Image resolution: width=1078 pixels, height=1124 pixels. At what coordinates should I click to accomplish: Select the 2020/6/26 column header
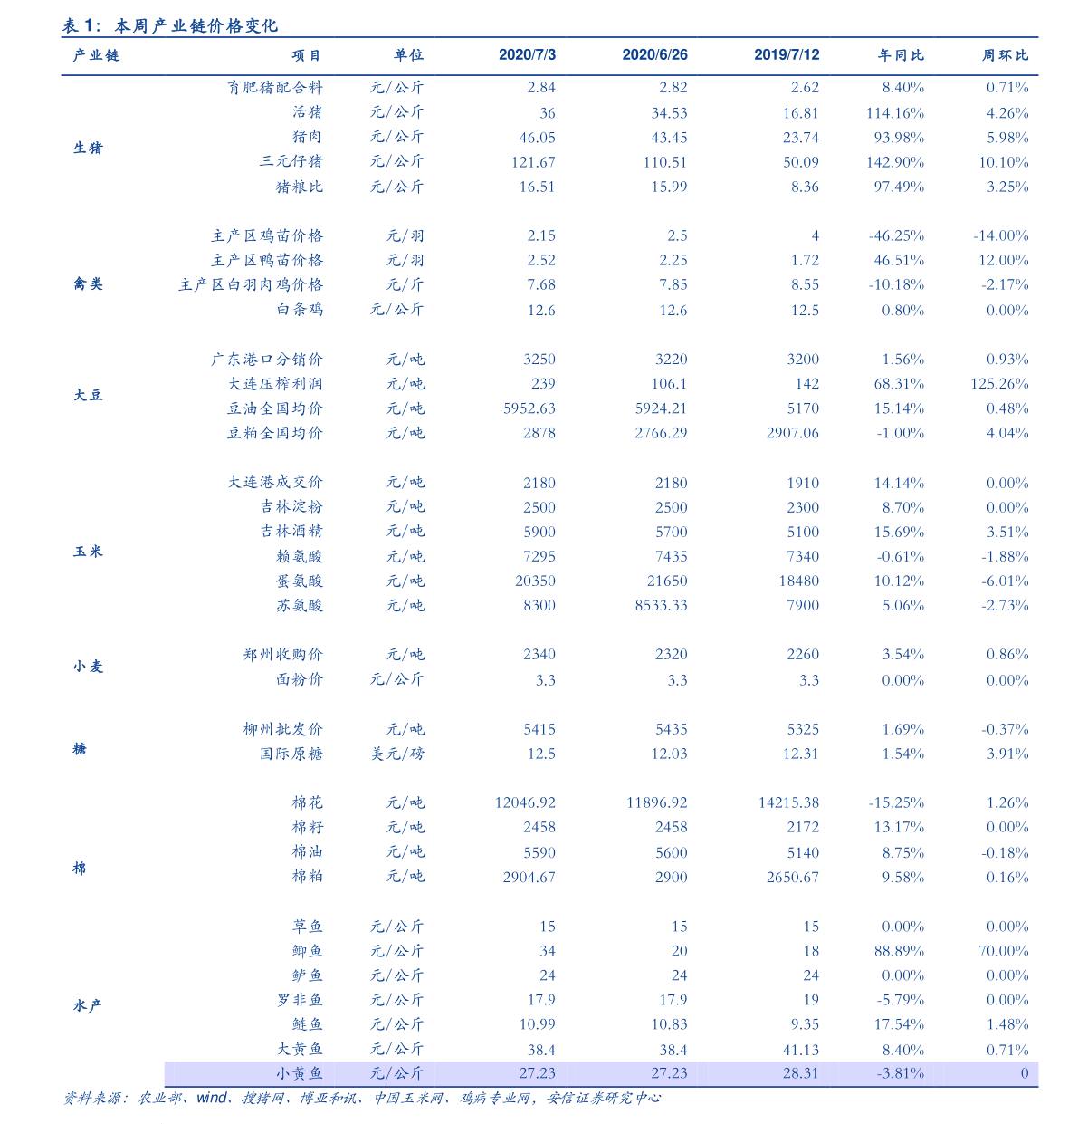tap(654, 55)
